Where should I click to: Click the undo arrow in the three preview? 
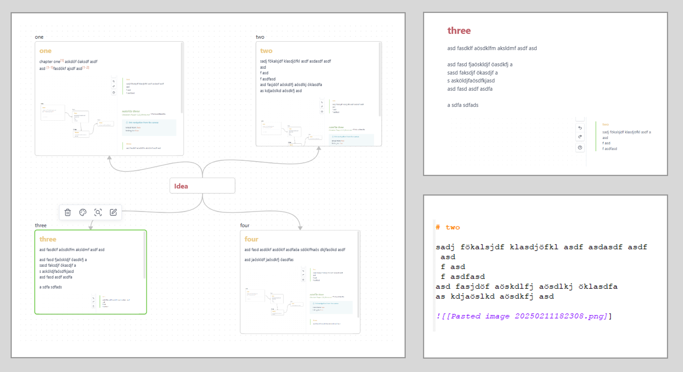pos(580,128)
